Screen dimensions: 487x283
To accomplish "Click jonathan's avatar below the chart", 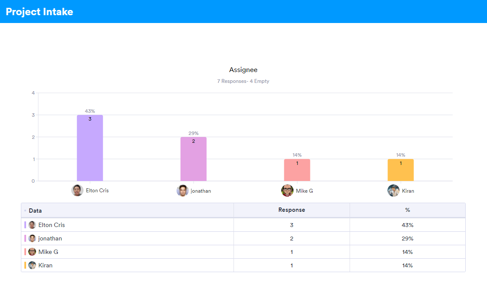I will point(182,191).
